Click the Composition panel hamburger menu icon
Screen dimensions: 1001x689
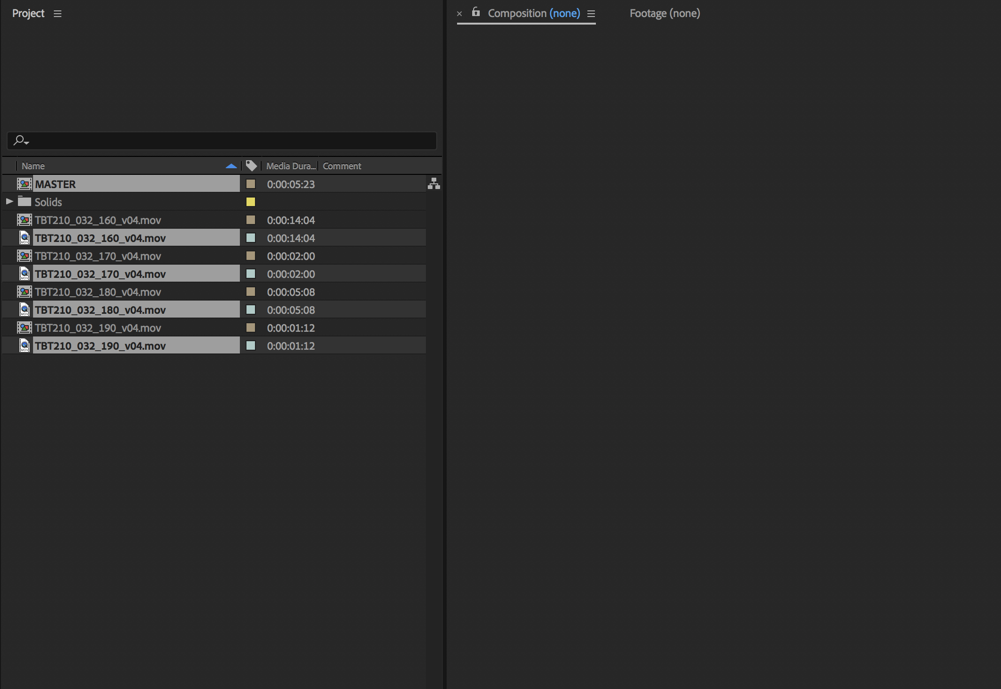(x=590, y=14)
